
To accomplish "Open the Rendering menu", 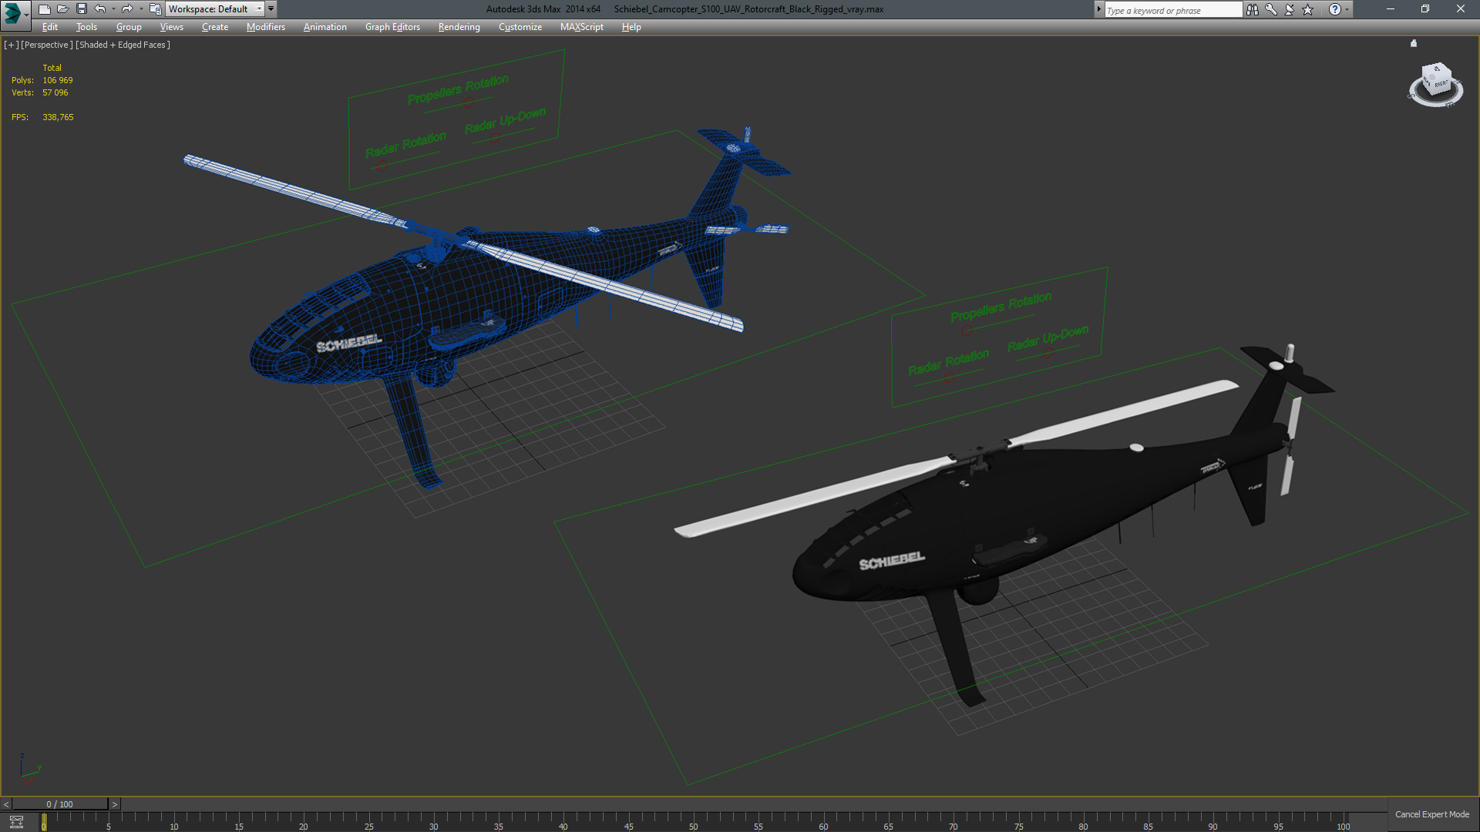I will pos(459,27).
